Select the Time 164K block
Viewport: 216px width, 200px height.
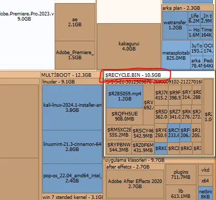206,32
